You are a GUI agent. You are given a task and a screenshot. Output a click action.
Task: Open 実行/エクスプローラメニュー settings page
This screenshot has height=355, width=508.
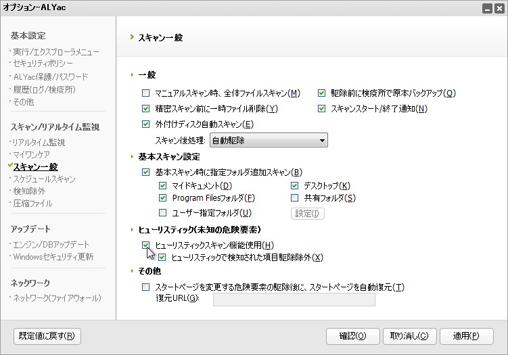[56, 52]
